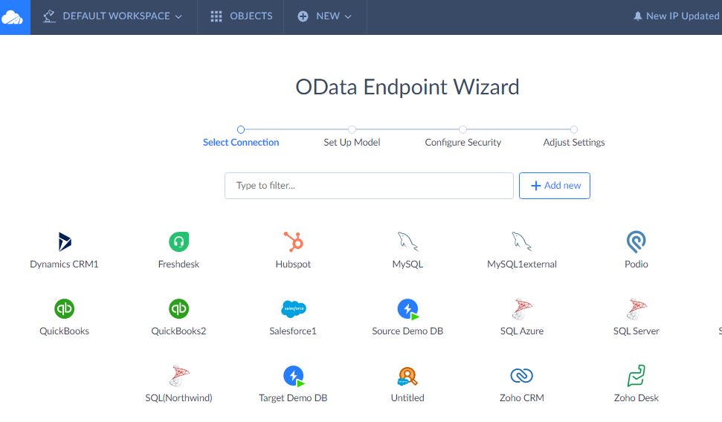Jump to Adjust Settings step
Viewport: 722px width, 422px height.
574,142
